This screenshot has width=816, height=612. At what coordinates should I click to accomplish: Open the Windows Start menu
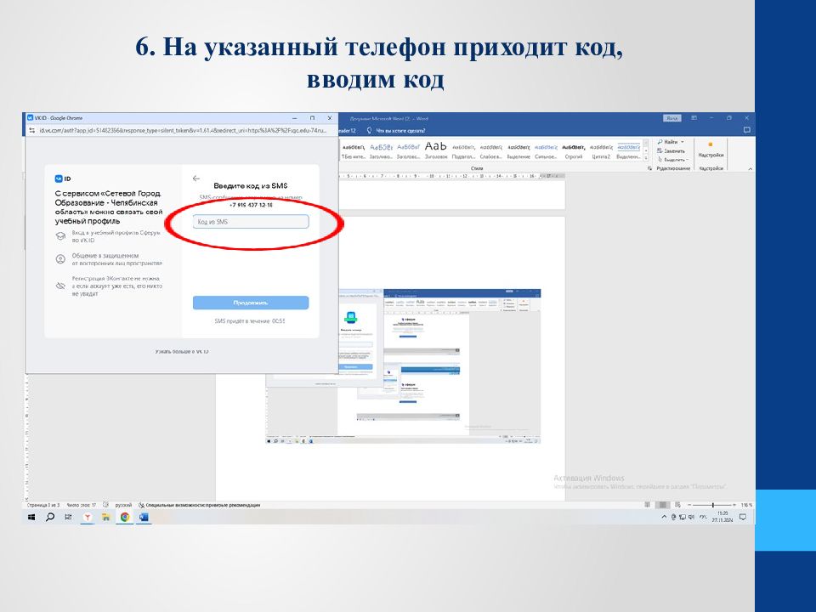[31, 518]
